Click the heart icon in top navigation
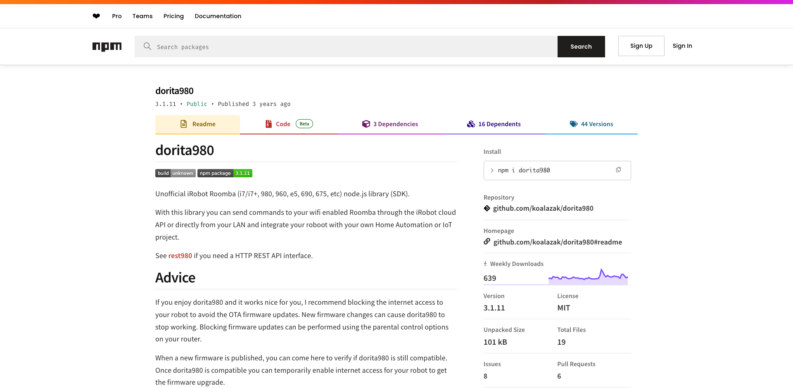The width and height of the screenshot is (793, 388). (x=96, y=16)
